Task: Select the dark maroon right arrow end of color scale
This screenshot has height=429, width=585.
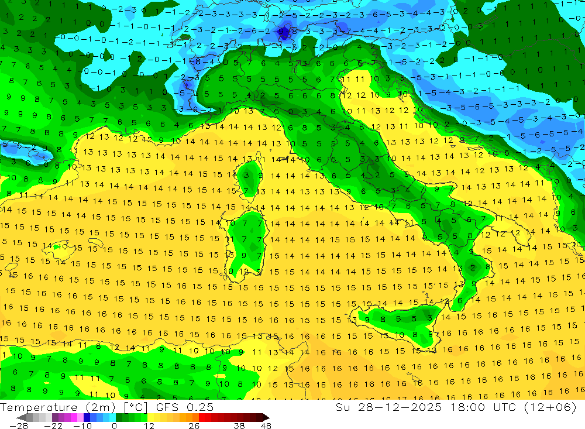Action: click(266, 417)
